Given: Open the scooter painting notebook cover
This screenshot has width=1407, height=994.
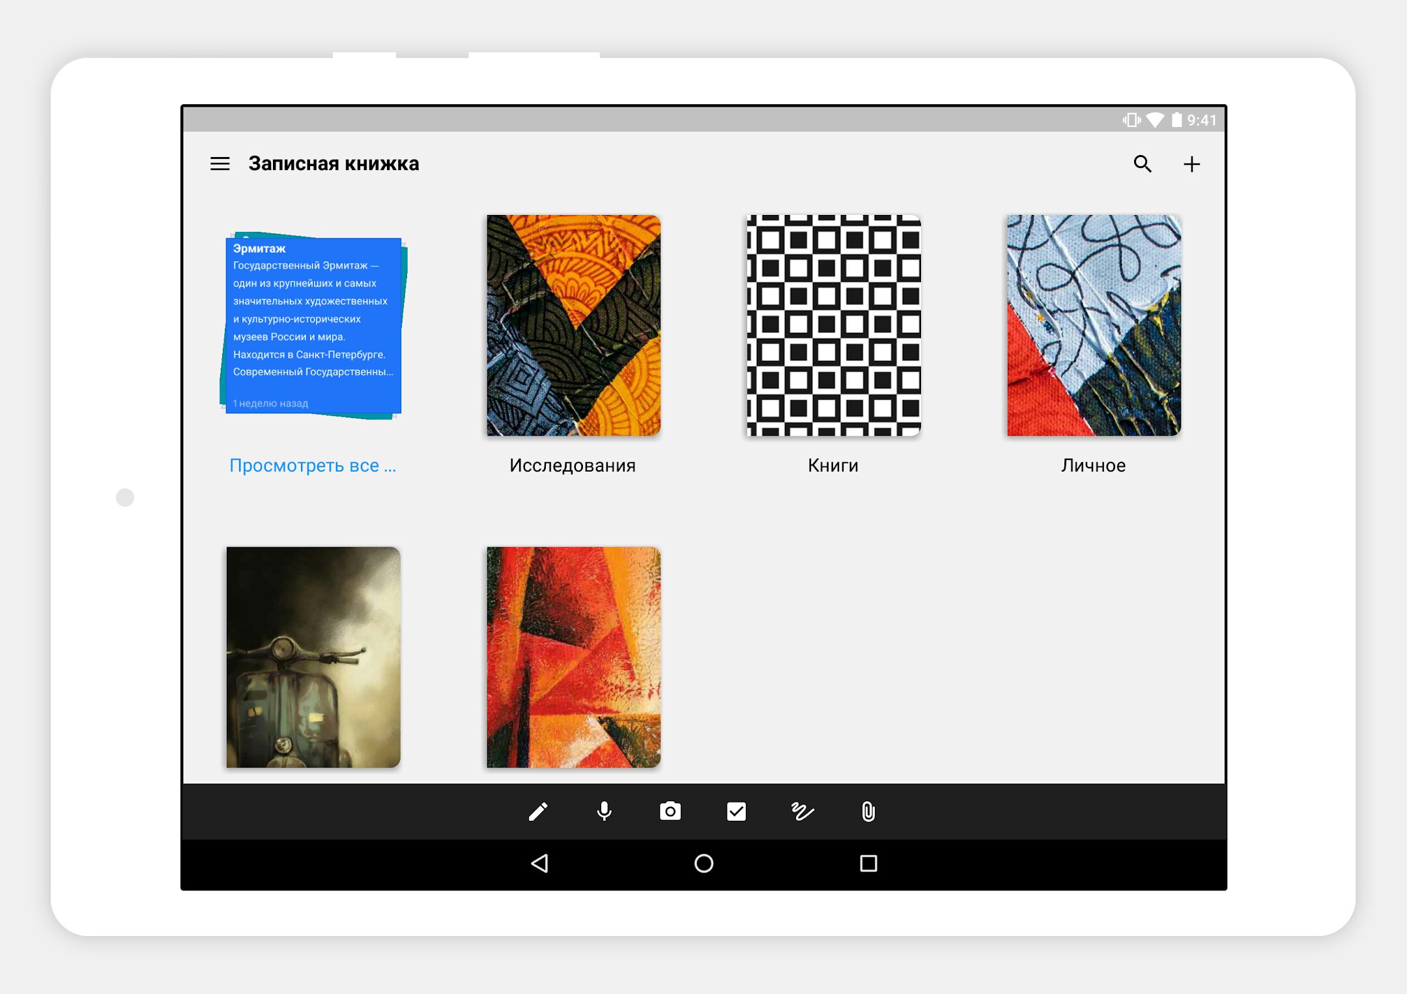Looking at the screenshot, I should [x=313, y=657].
